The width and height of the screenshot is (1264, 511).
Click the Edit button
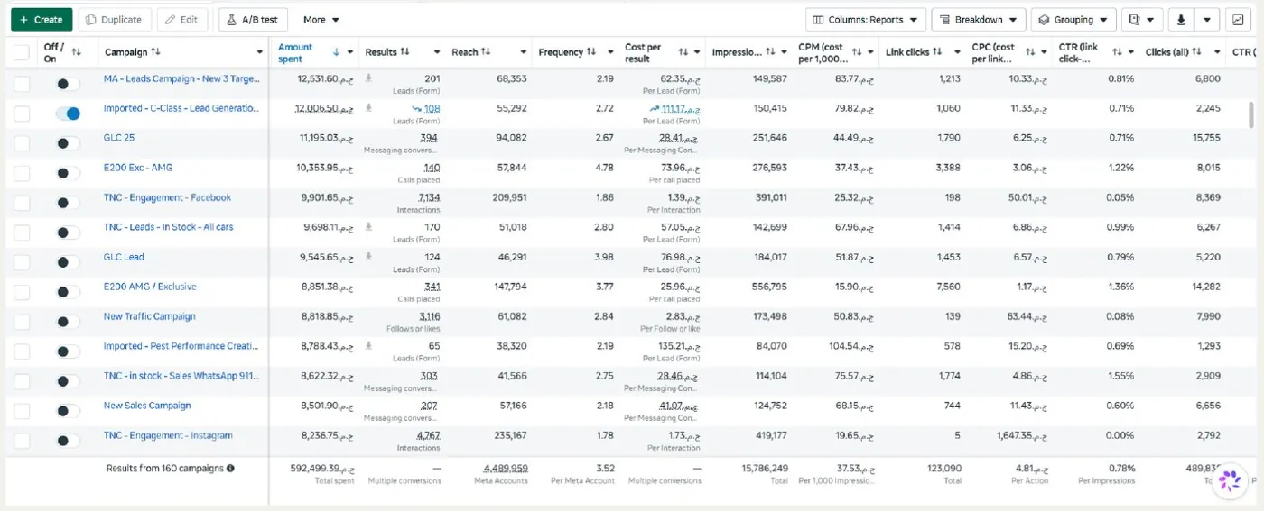tap(182, 20)
